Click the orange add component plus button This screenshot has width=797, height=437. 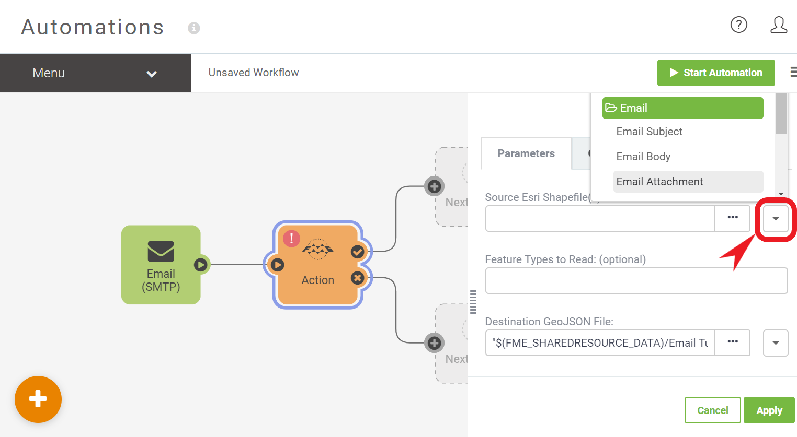[38, 399]
